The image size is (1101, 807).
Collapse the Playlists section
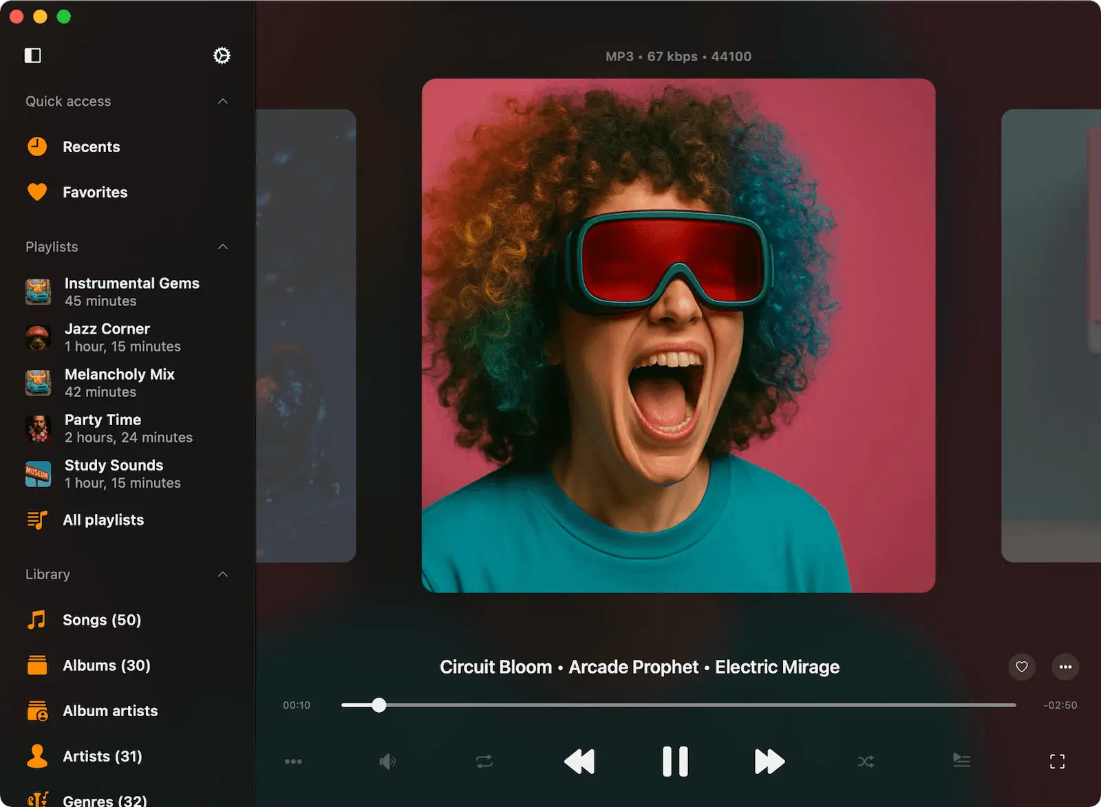pyautogui.click(x=222, y=247)
